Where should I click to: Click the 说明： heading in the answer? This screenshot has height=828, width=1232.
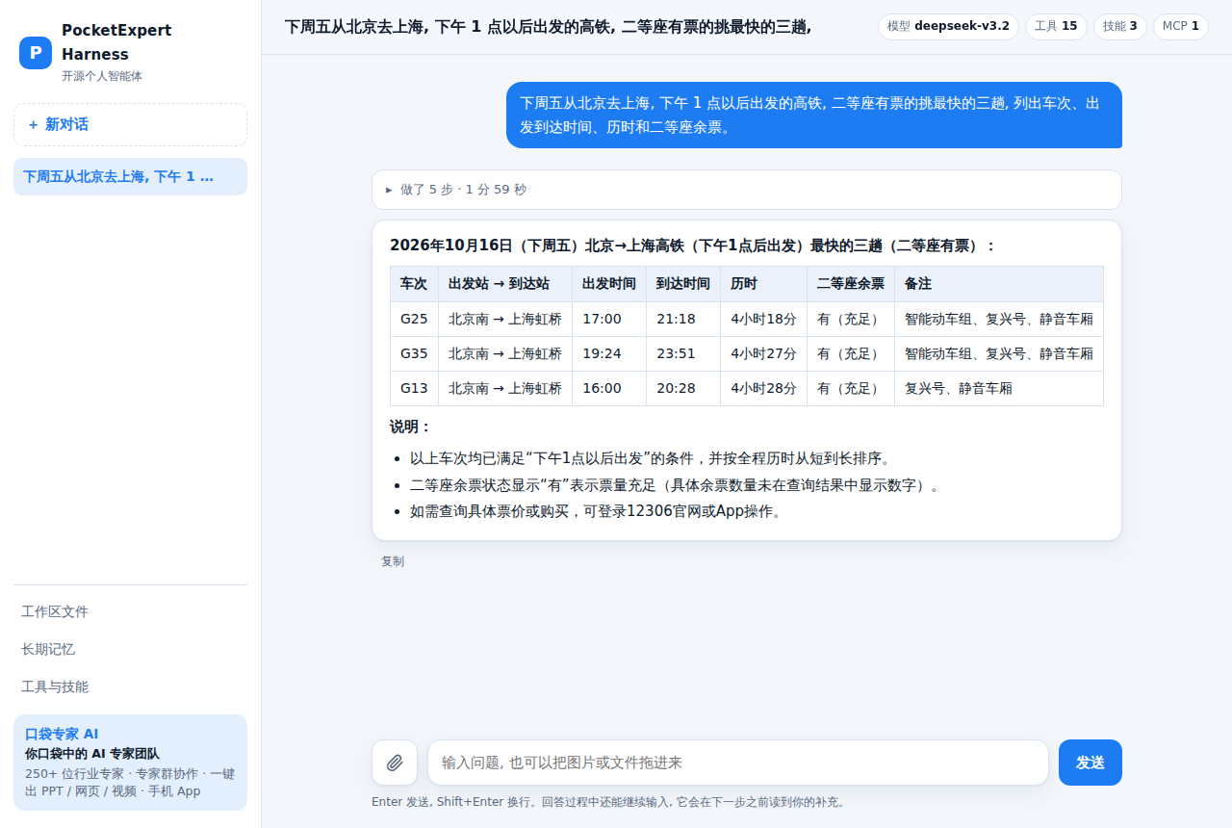[x=411, y=427]
